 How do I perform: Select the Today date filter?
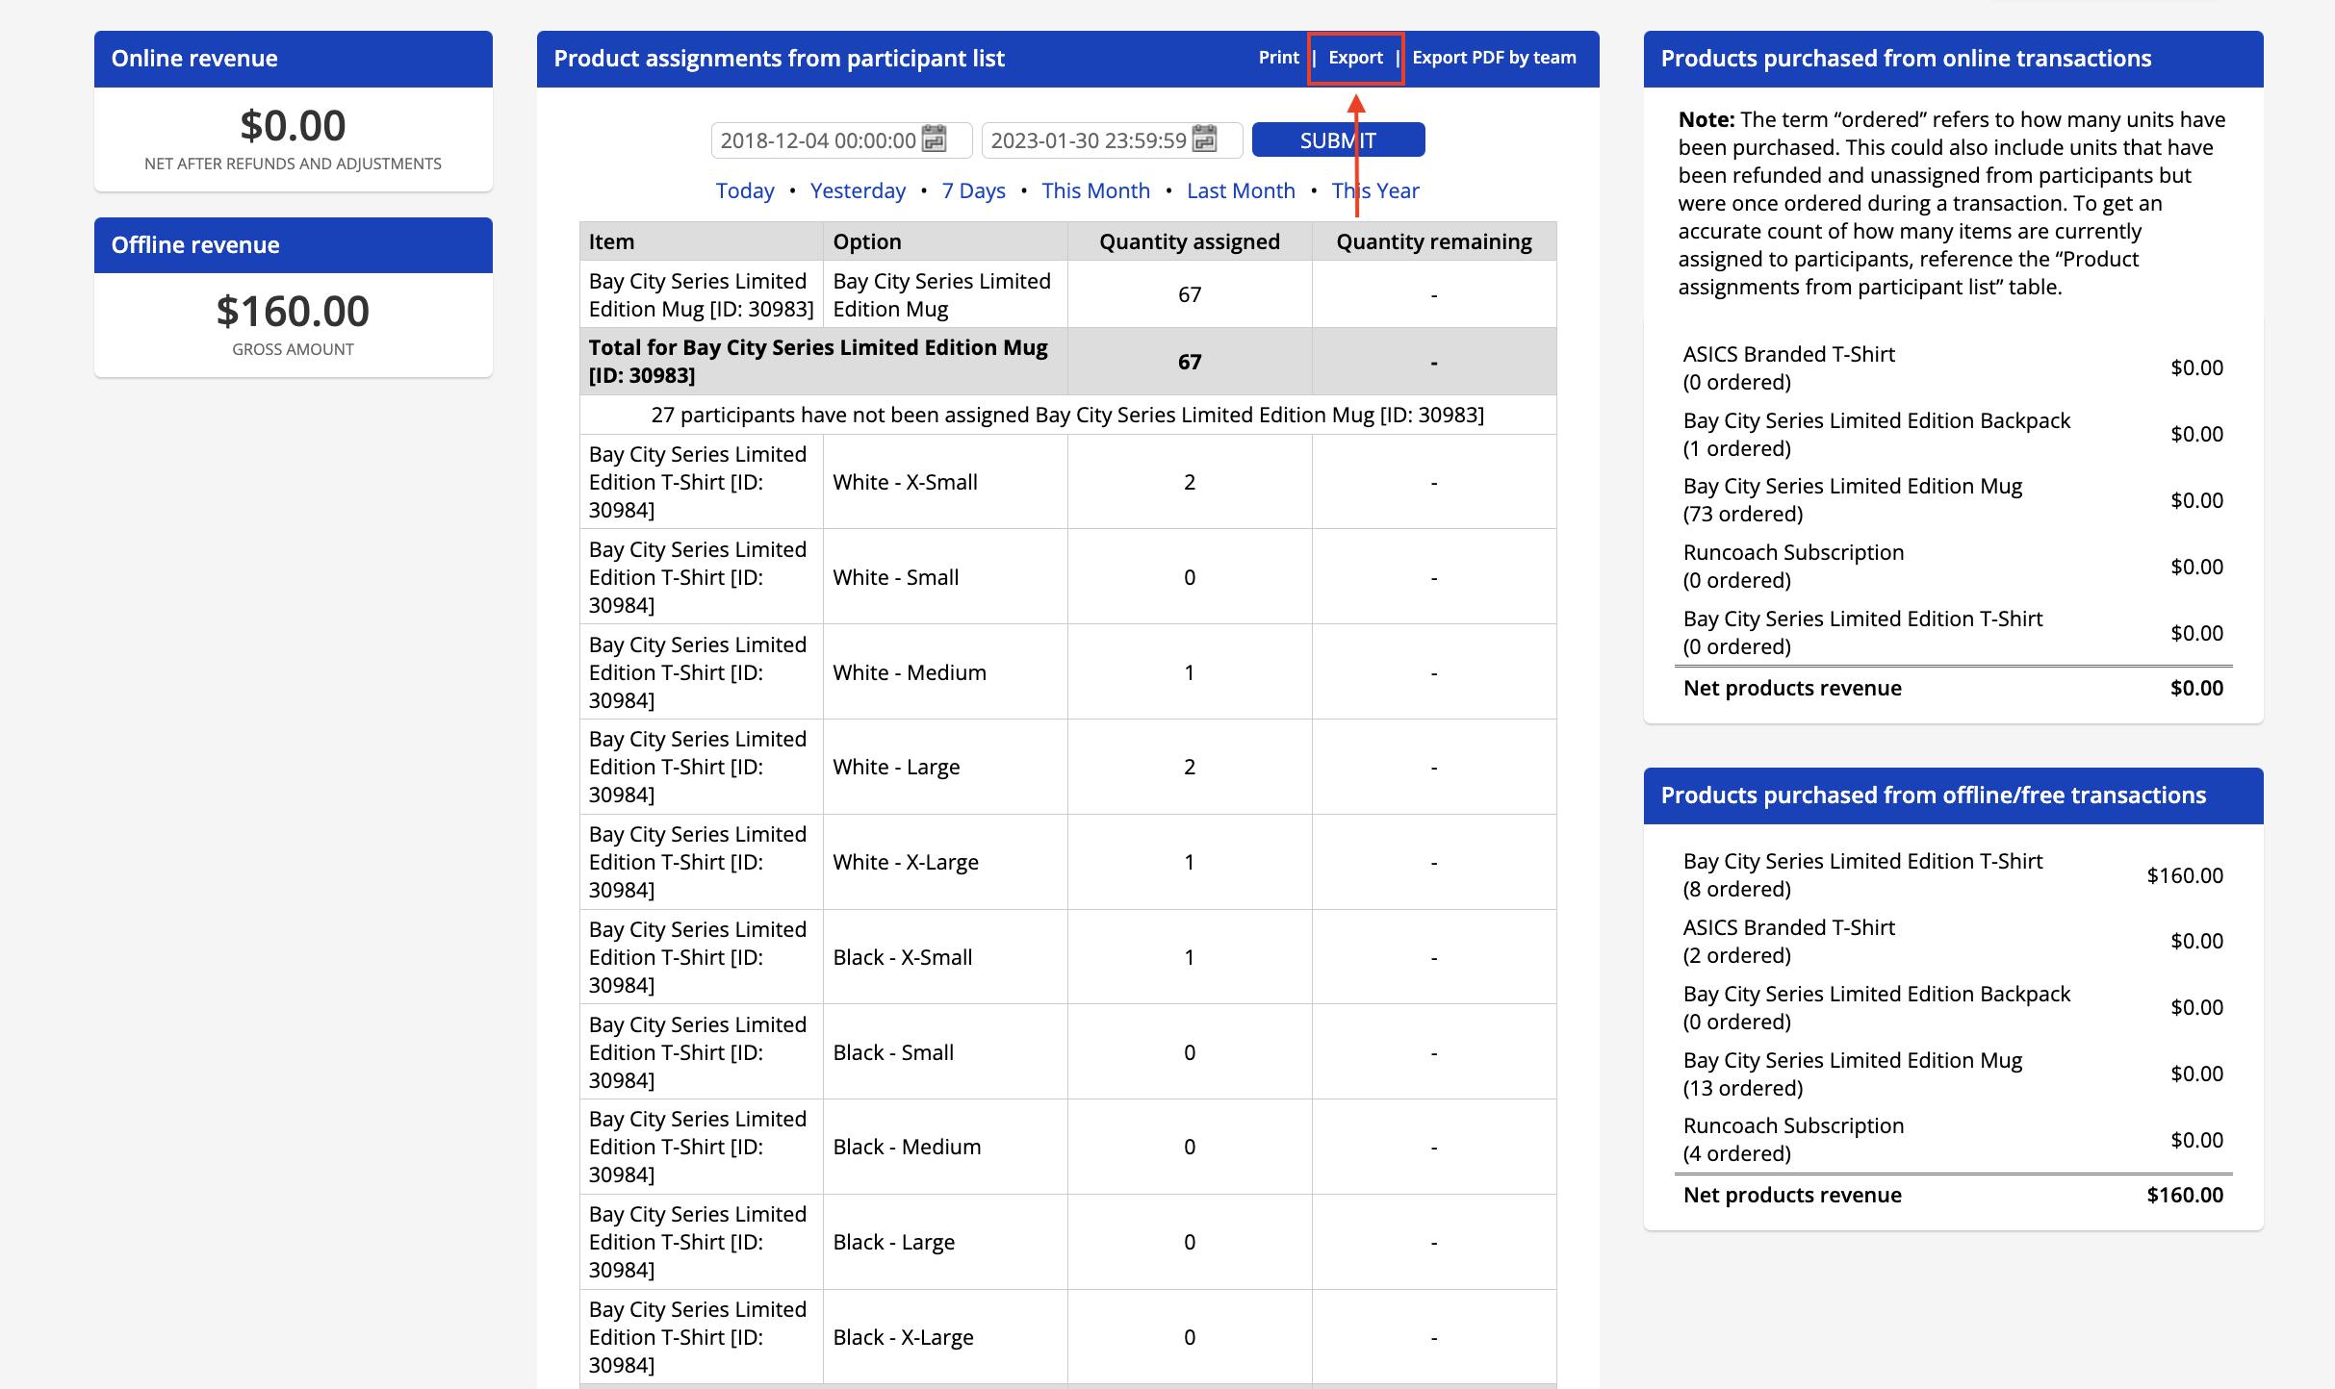pyautogui.click(x=745, y=190)
